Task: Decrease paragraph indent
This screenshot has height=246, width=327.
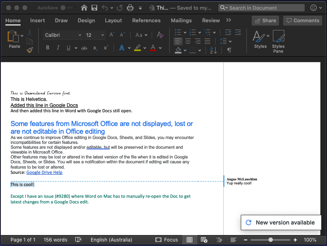Action: pyautogui.click(x=228, y=32)
